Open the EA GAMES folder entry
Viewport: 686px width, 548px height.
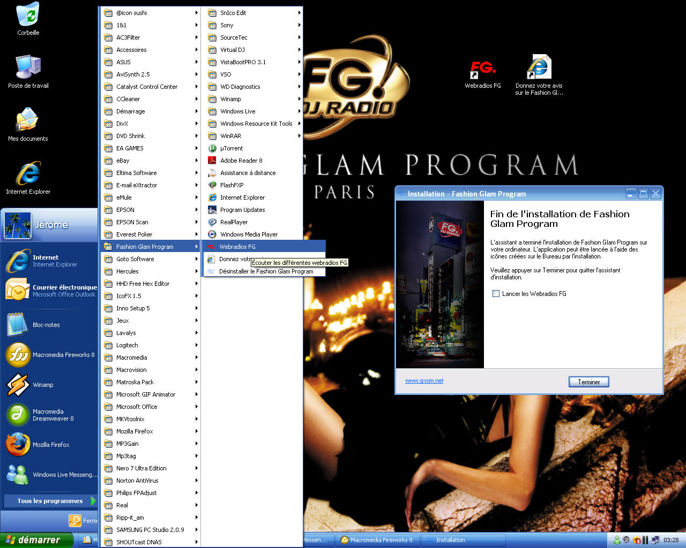(151, 148)
